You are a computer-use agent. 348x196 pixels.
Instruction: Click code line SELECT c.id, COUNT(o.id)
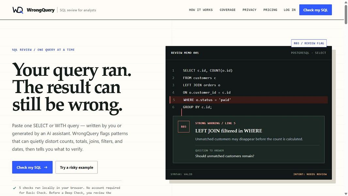tap(208, 70)
